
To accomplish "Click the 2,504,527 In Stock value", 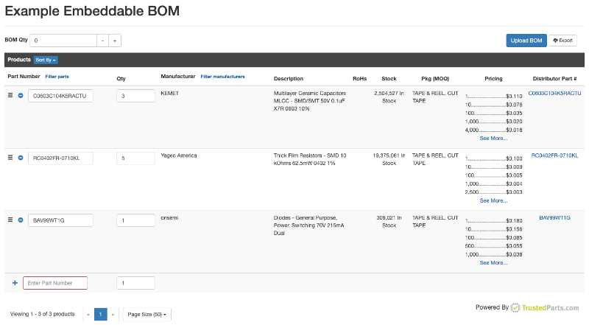I will click(389, 97).
